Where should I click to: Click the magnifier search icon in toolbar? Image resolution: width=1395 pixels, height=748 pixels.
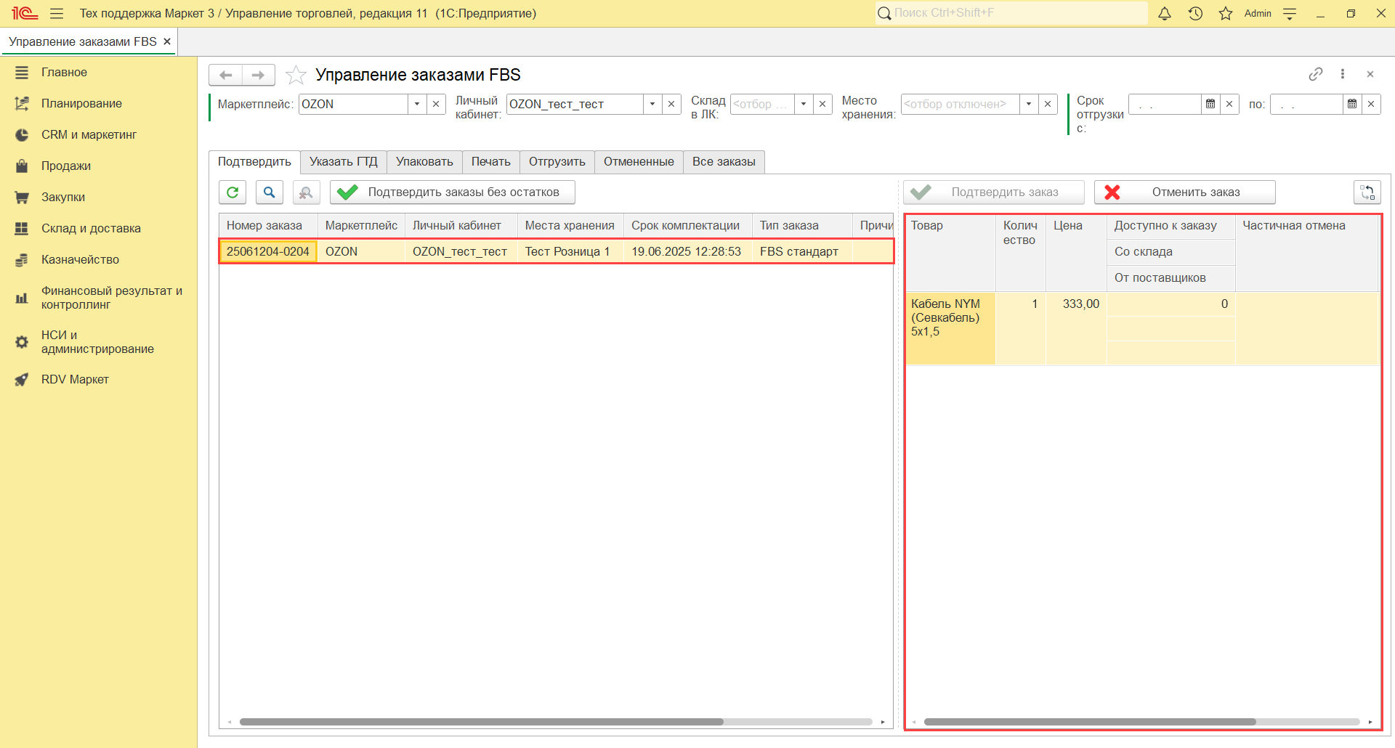[269, 192]
